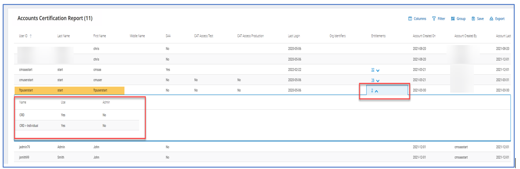520x169 pixels.
Task: Expand entitlements chevron for cmsaastart
Action: pyautogui.click(x=378, y=70)
